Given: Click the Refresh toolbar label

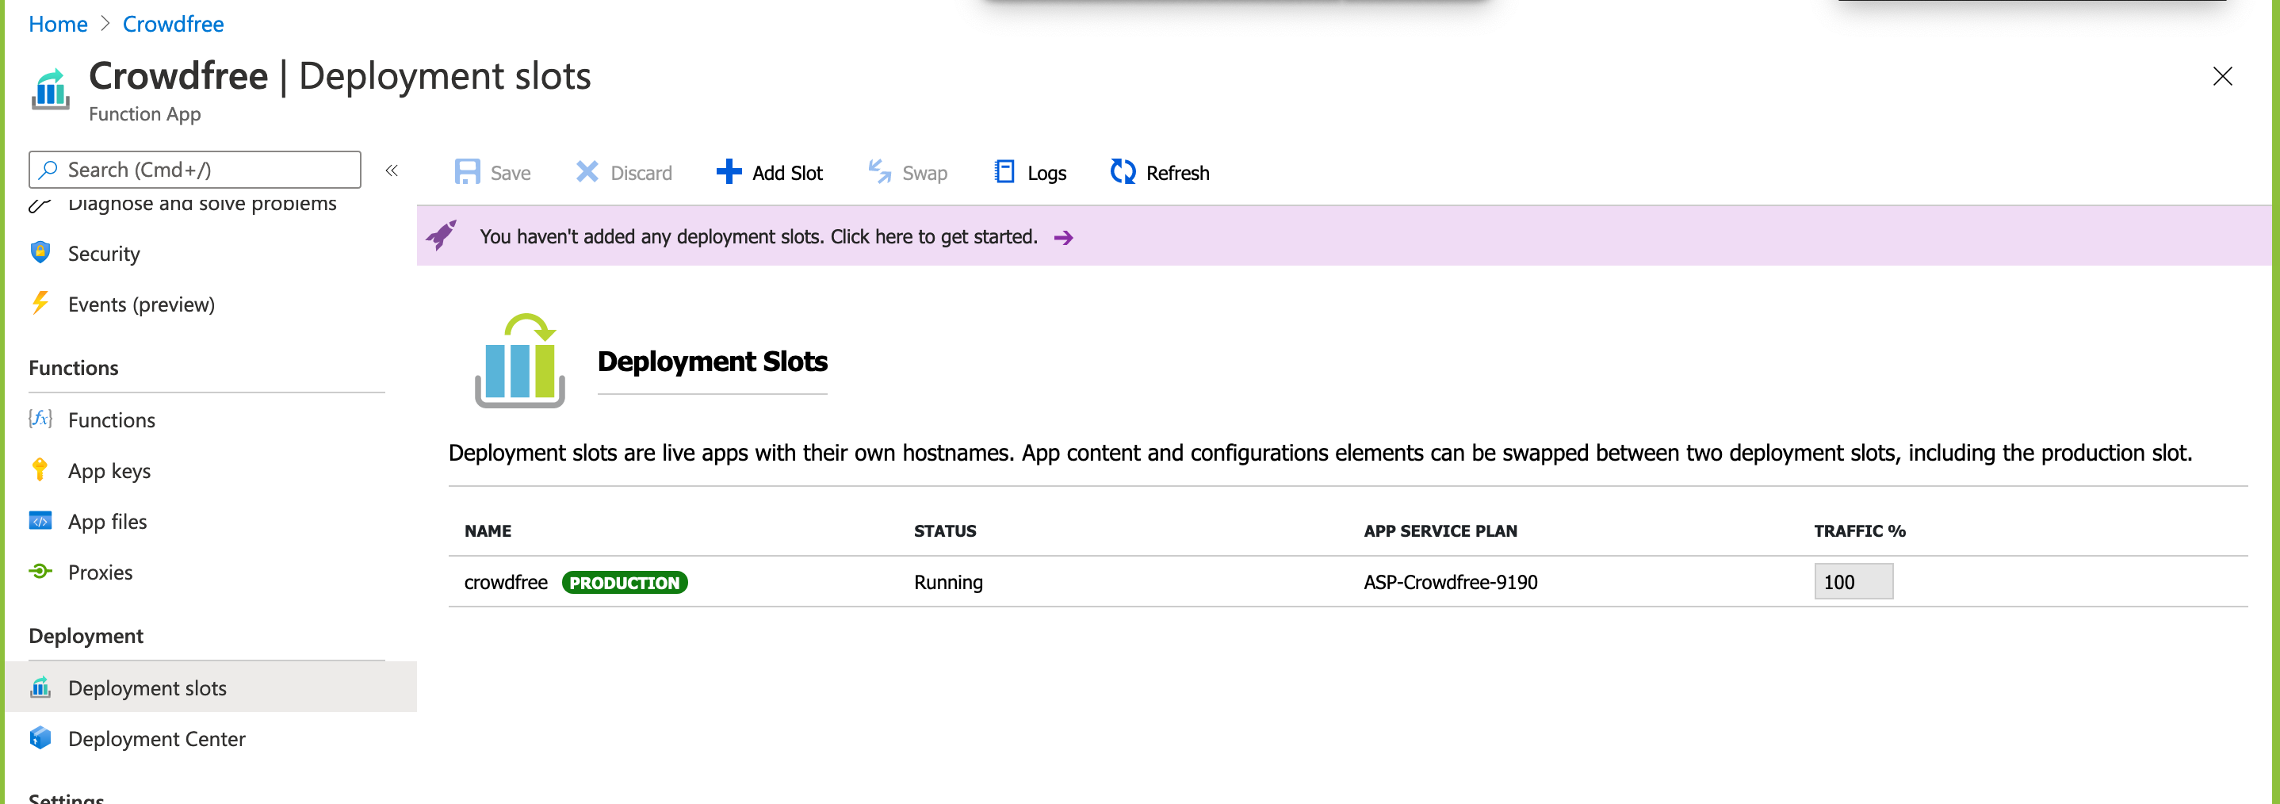Looking at the screenshot, I should [1177, 173].
